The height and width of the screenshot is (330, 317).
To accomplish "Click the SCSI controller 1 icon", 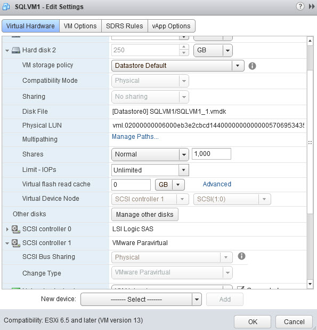I will 16,243.
